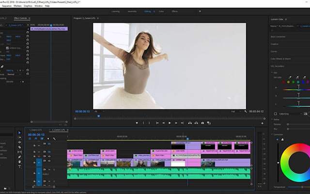Toggle the Color/Gray mask checkbox

click(x=276, y=113)
